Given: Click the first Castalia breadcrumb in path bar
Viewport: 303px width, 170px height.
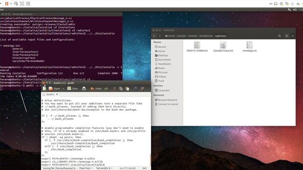Looking at the screenshot, I should (181, 36).
